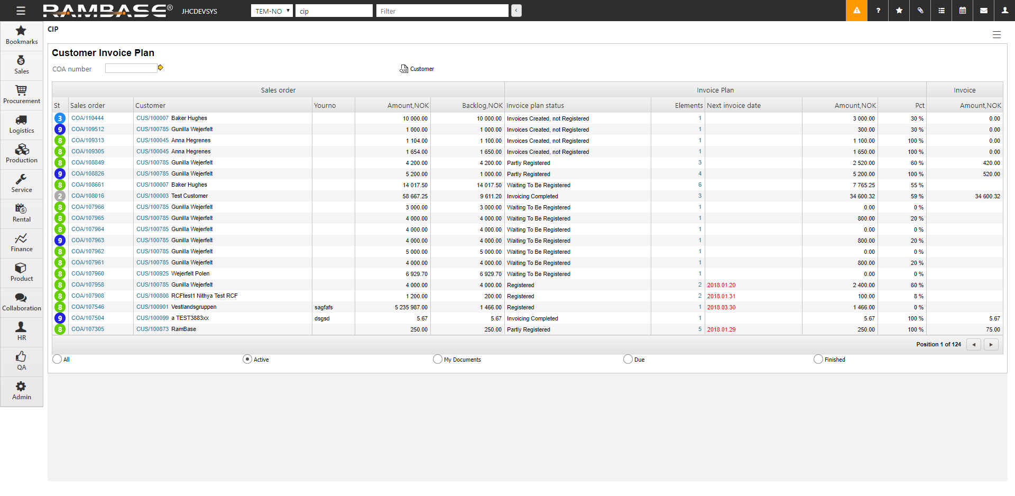
Task: Select the All radio button
Action: [x=57, y=360]
